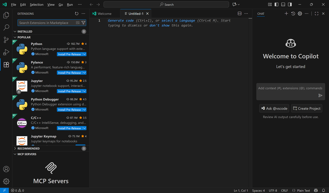Open the Explorer view in activity bar
This screenshot has height=193, width=329.
click(x=6, y=15)
